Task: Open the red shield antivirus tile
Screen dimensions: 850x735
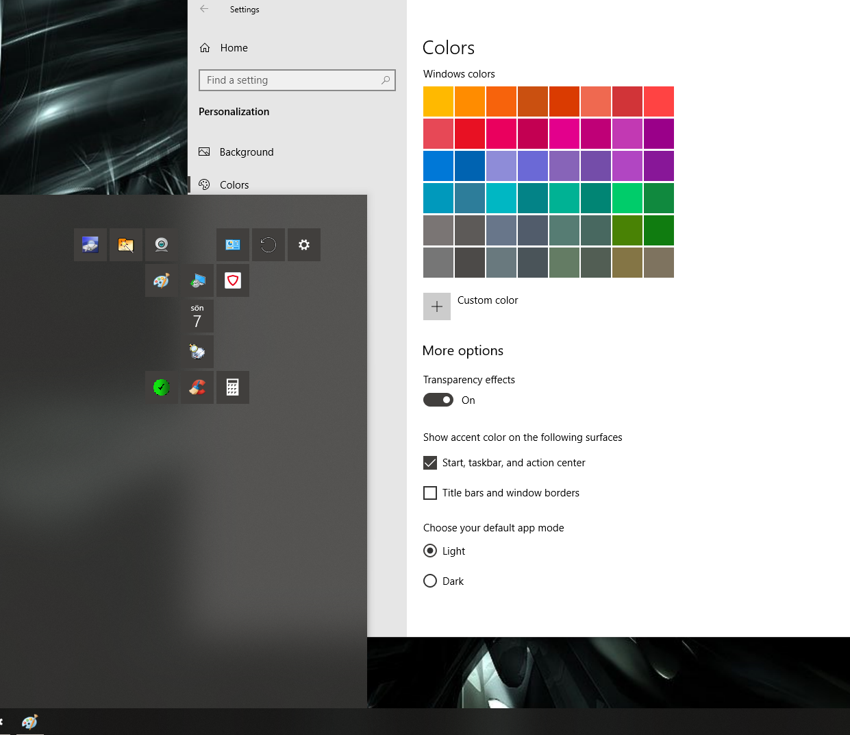Action: [x=233, y=280]
